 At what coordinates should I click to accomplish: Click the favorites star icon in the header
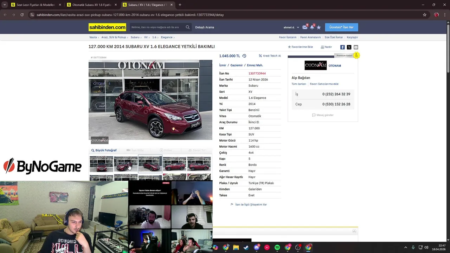point(319,27)
